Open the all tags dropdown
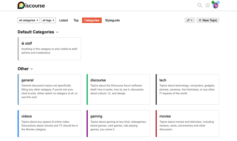Screen dimensions: 237x141 [x=48, y=20]
